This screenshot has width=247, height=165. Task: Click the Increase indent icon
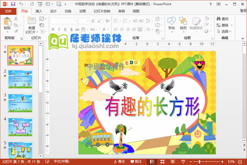142,21
